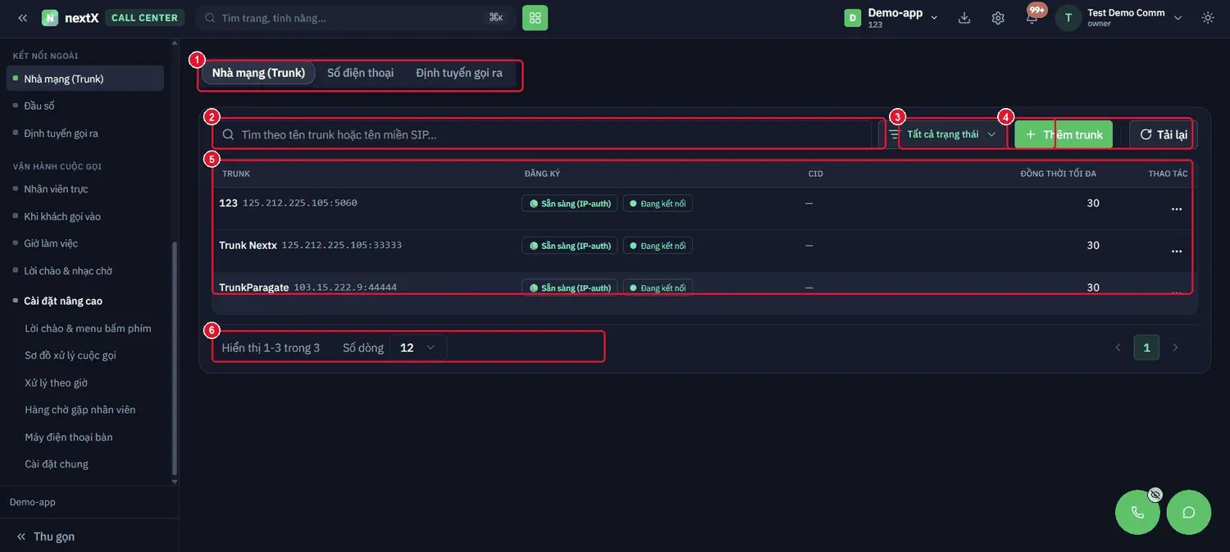Click the "Trunk Nextx" trunk name
Viewport: 1230px width, 552px height.
click(248, 245)
